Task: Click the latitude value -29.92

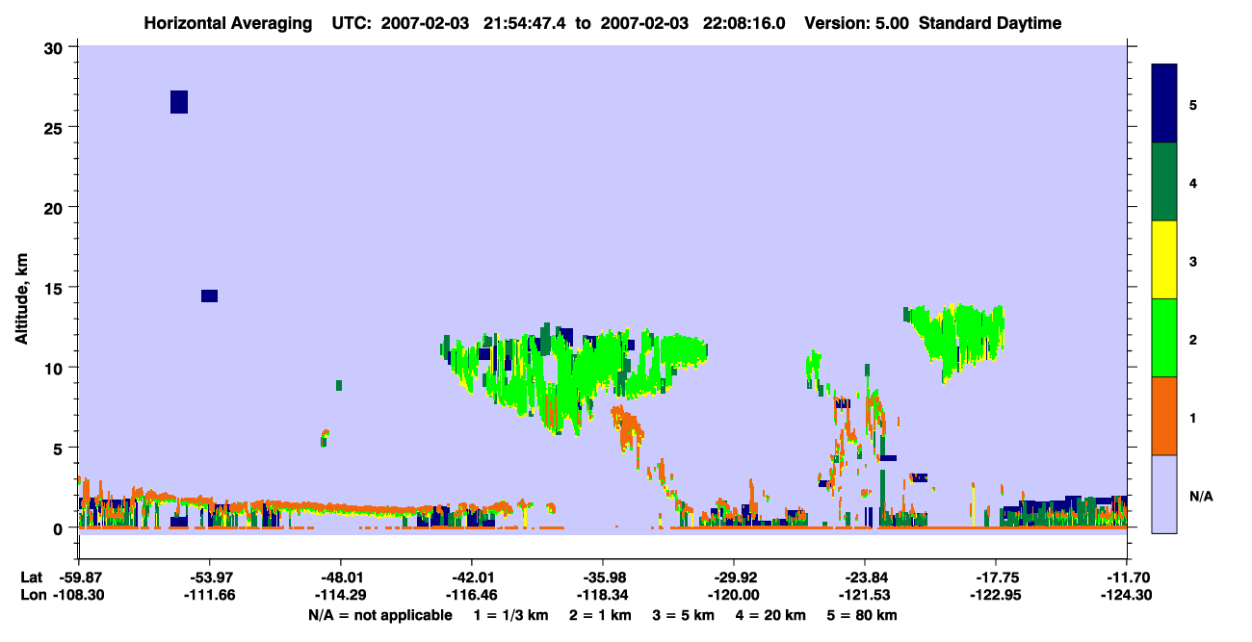Action: [x=734, y=578]
